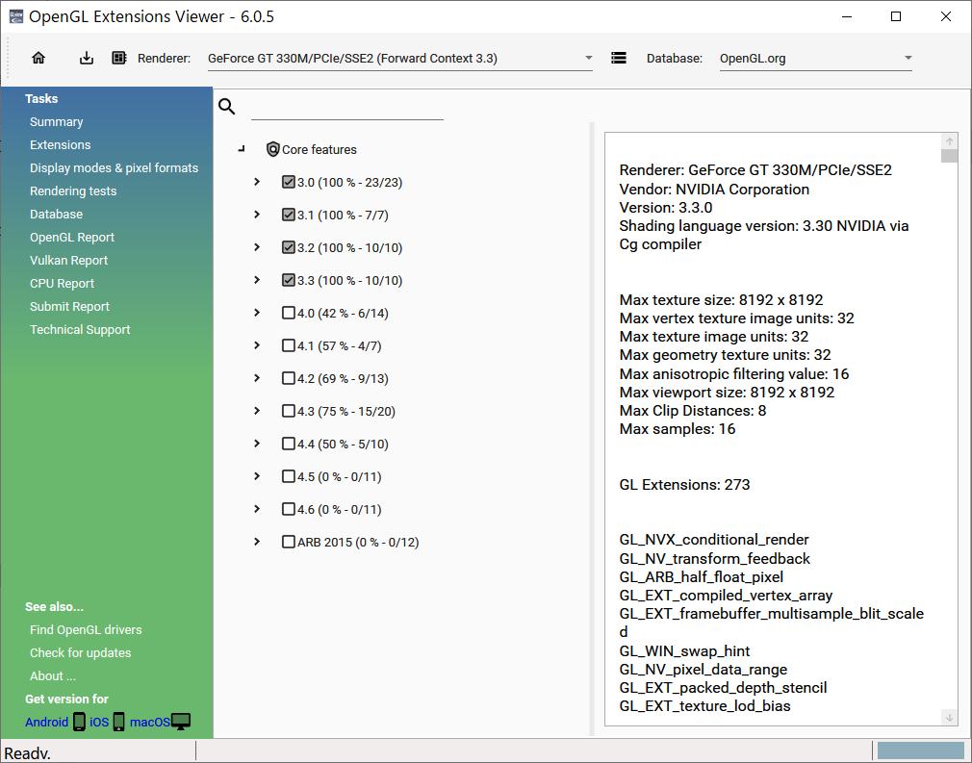Toggle the 3.0 core version checkbox
Image resolution: width=972 pixels, height=763 pixels.
289,182
